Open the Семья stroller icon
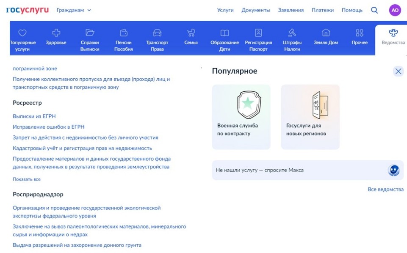Screen dimensions: 407x253 (x=191, y=33)
